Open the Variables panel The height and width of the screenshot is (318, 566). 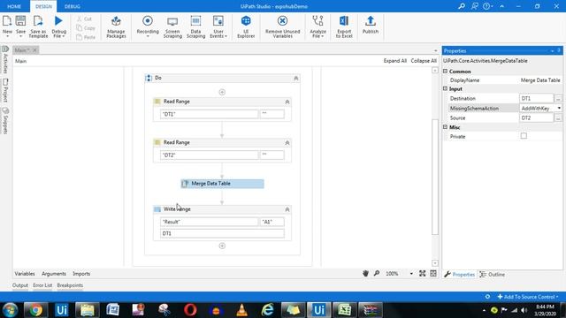point(25,274)
